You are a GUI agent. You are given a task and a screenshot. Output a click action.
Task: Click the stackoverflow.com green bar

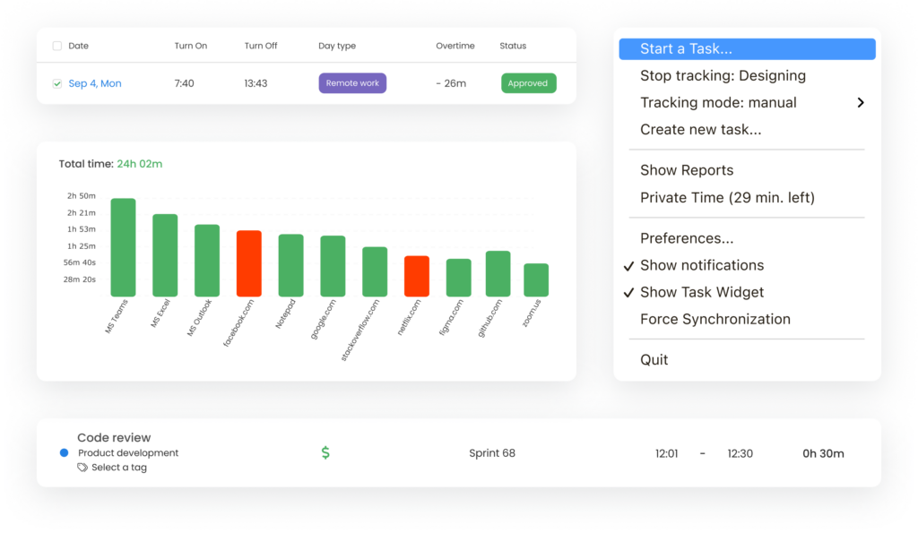point(375,271)
